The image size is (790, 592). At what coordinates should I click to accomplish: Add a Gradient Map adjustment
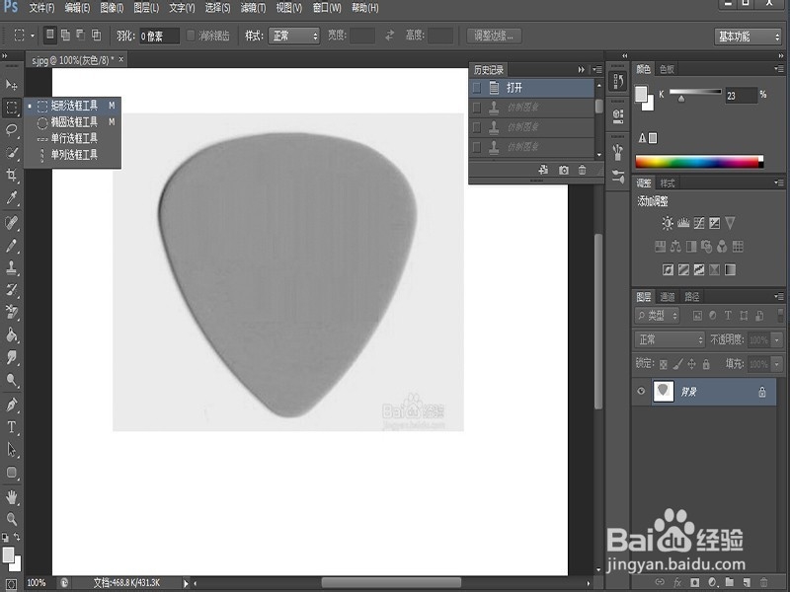[730, 269]
